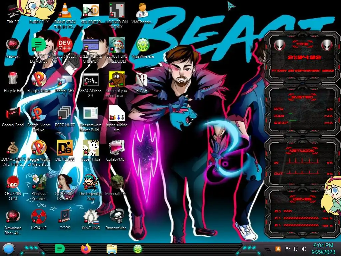Screen dimensions: 341x256
Task: Launch CHUZZIN CUM red fuzzball icon
Action: coord(13,188)
